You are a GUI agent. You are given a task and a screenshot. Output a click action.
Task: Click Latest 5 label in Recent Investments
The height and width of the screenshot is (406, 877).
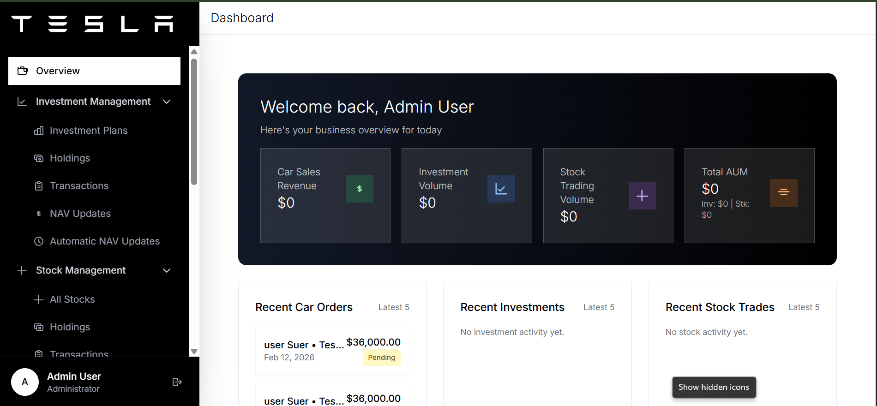pos(599,307)
